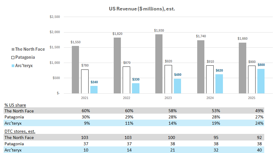275x153 pixels.
Task: Select the $920 data label
Action: (168, 61)
